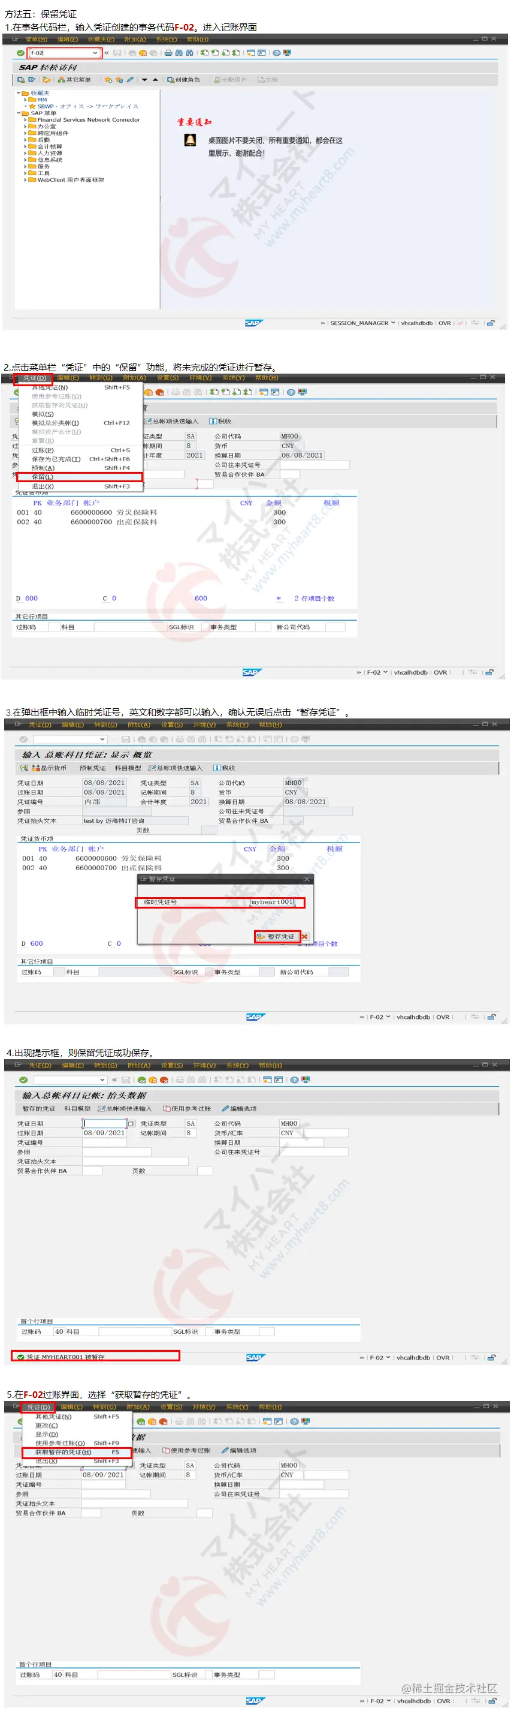Expand the 跨应用组件 folder

[x=25, y=133]
